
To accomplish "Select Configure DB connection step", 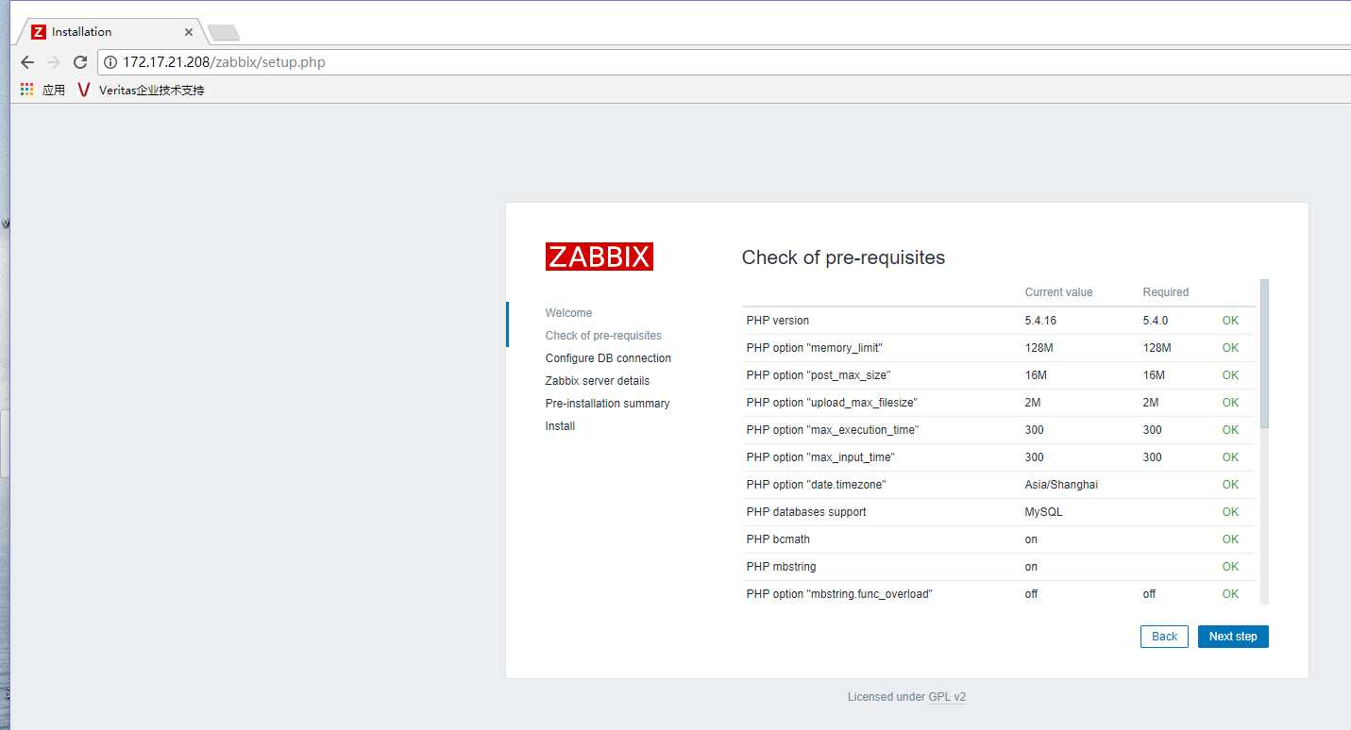I will [x=608, y=358].
